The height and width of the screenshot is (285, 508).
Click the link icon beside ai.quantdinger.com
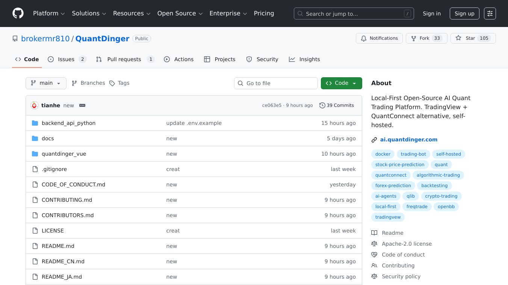click(374, 140)
